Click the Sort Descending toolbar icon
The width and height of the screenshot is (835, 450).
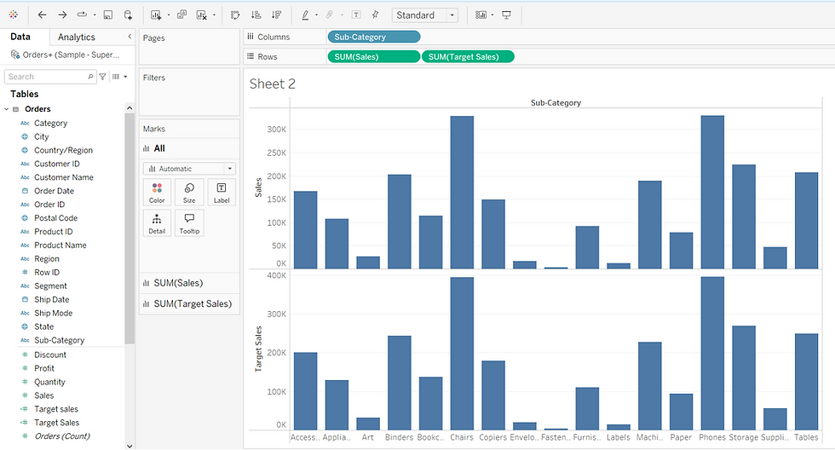pyautogui.click(x=276, y=14)
